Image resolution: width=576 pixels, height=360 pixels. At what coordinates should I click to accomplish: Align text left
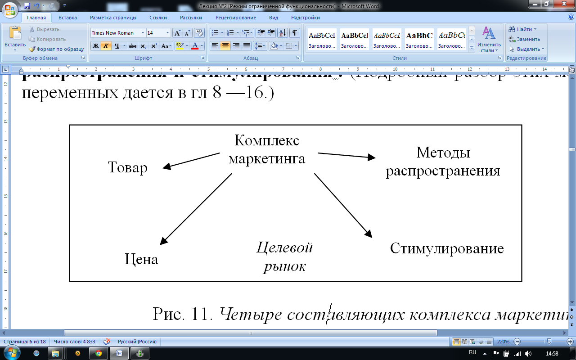(215, 46)
